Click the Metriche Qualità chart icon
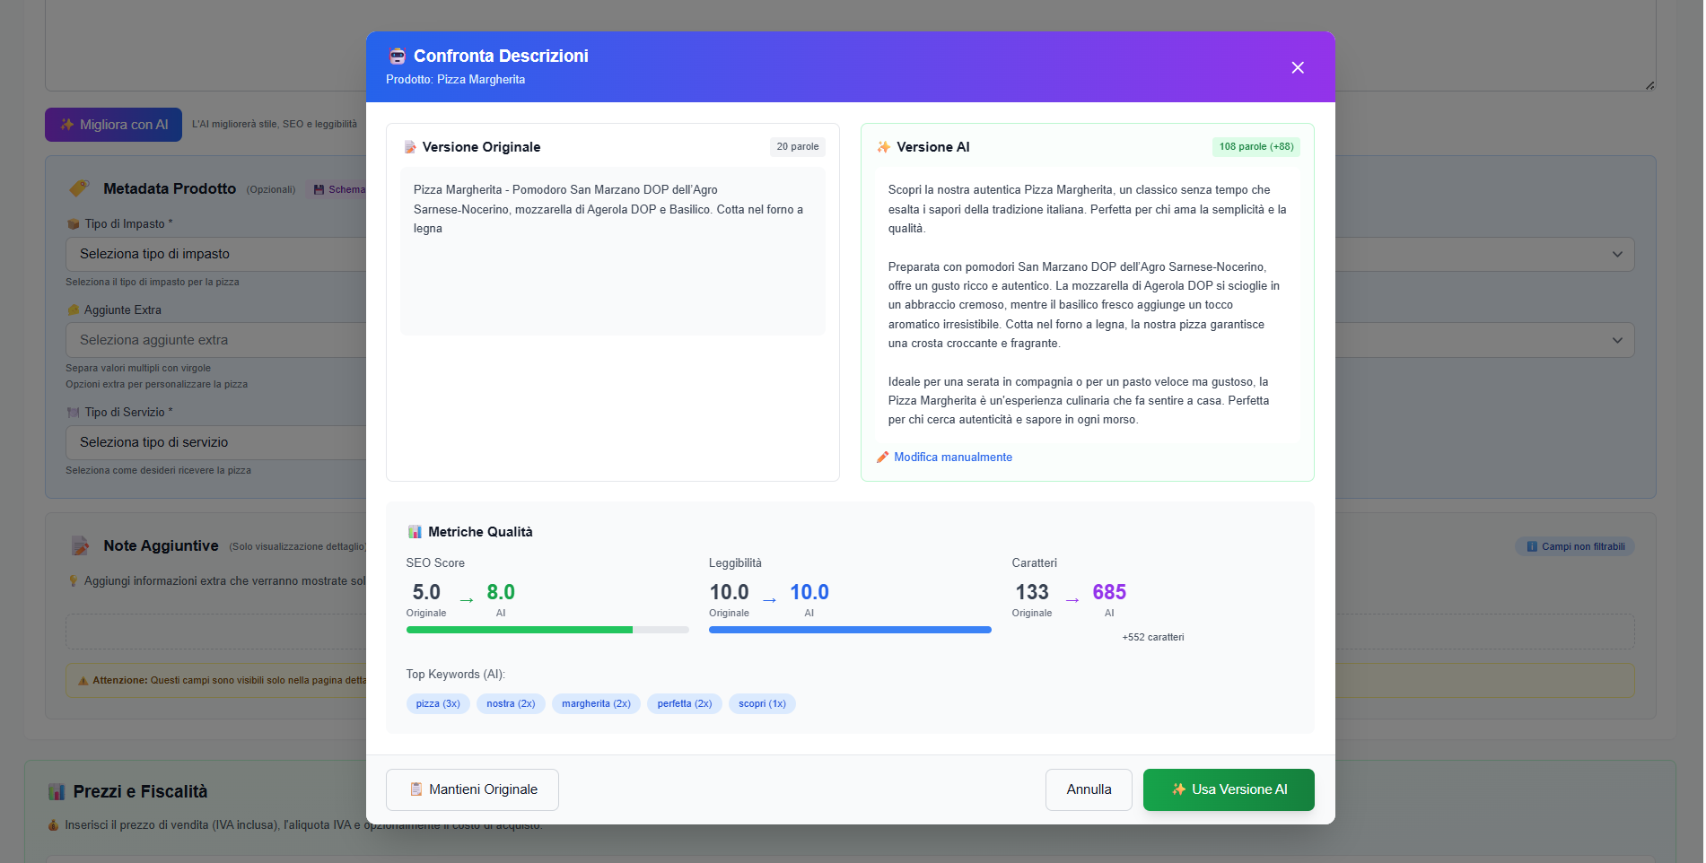Image resolution: width=1706 pixels, height=863 pixels. 415,532
